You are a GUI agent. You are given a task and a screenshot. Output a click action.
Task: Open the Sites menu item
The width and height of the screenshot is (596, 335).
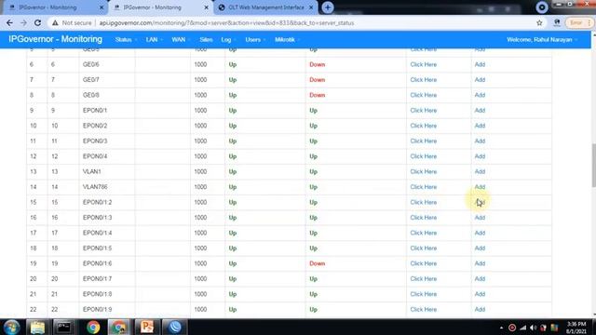[206, 39]
